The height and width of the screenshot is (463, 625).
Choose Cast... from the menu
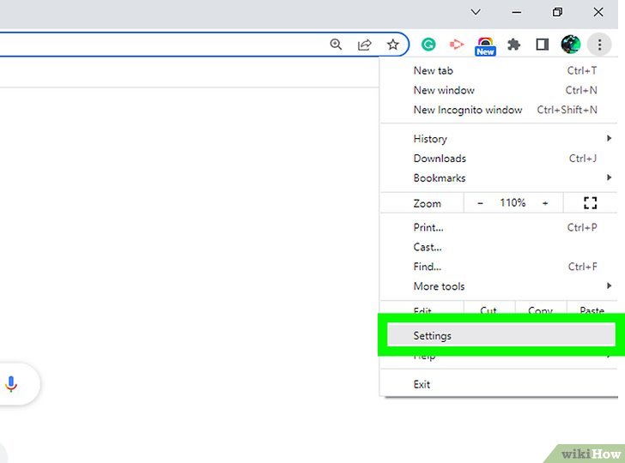pyautogui.click(x=499, y=247)
